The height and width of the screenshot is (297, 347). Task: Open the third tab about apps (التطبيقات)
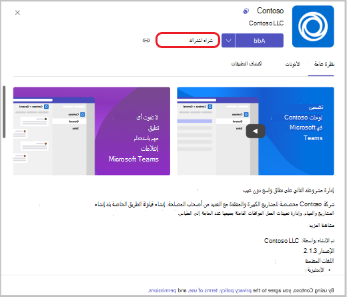pyautogui.click(x=247, y=63)
